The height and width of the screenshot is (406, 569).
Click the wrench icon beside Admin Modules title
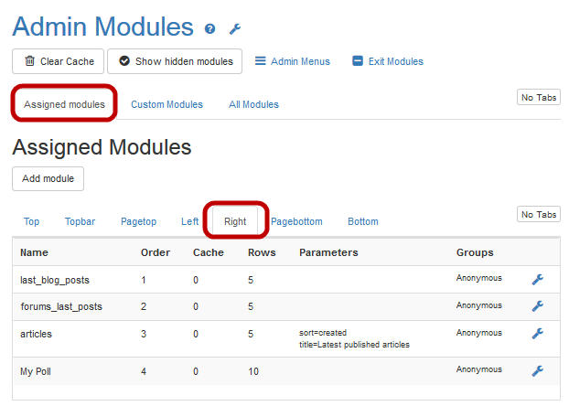(234, 29)
